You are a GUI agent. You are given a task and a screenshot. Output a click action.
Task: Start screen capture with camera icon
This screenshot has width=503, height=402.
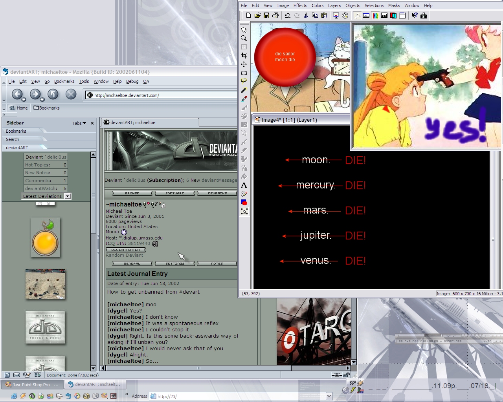tap(424, 16)
